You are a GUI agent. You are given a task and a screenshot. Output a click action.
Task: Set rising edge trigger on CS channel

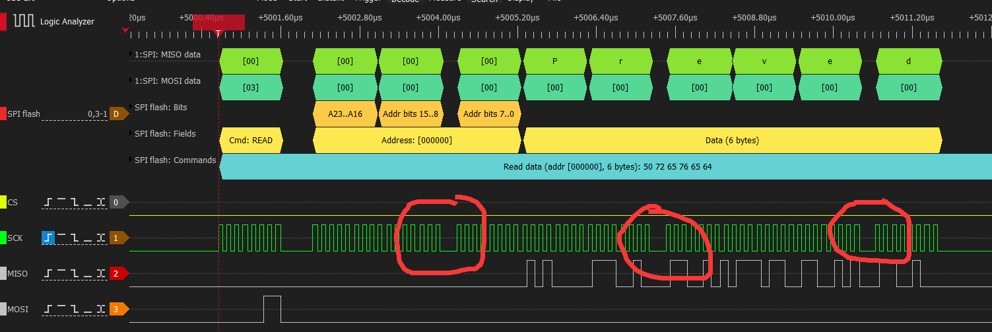pos(48,202)
